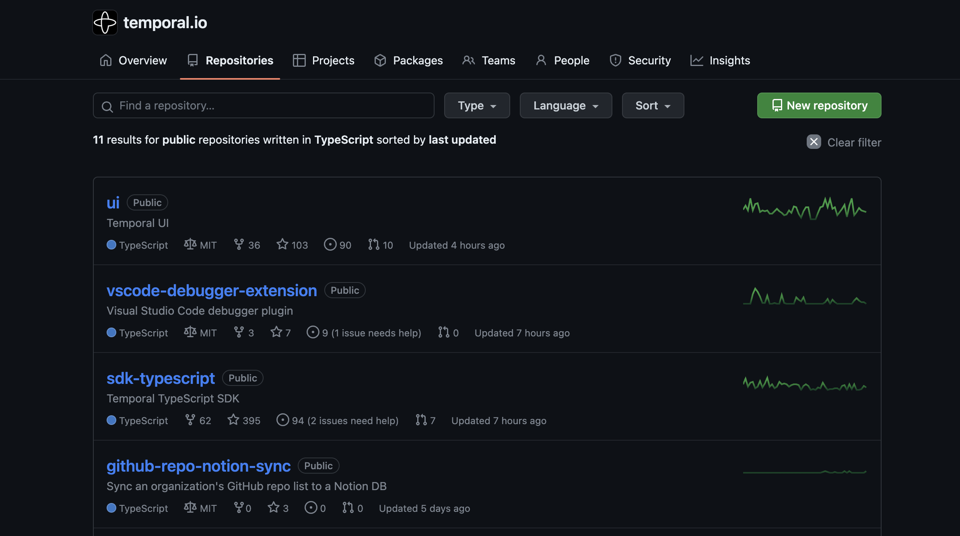Click the Projects tab icon
Viewport: 960px width, 536px height.
[298, 61]
